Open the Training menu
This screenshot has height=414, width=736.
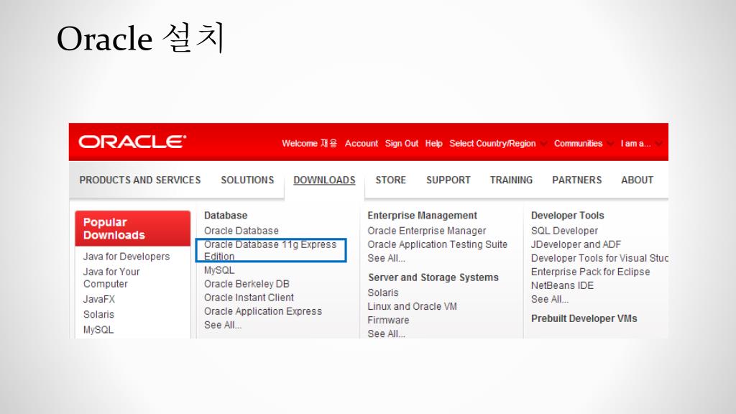click(x=511, y=180)
